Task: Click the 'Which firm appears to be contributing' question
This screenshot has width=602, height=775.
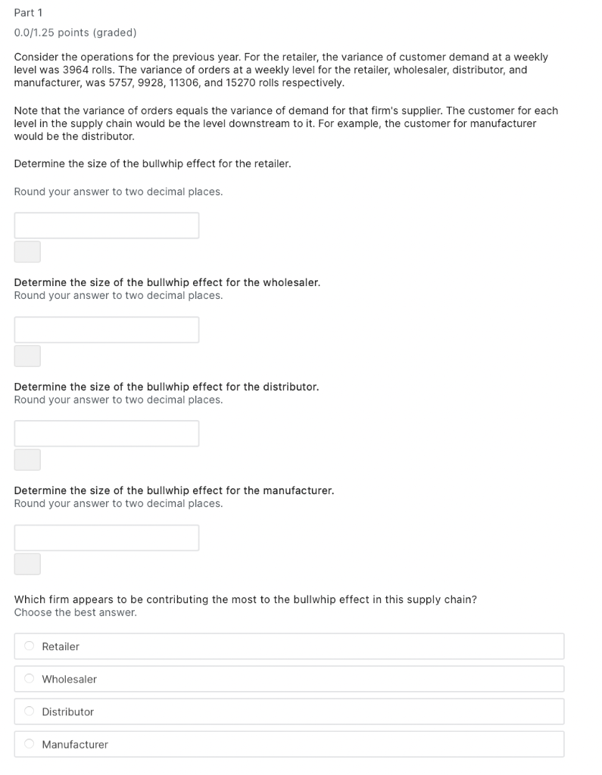Action: coord(245,599)
